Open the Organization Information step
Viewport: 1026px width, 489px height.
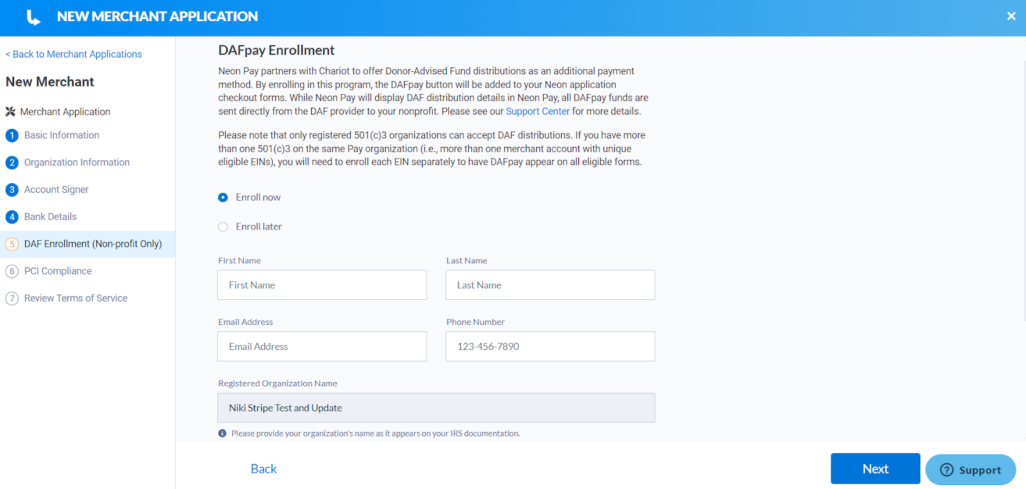(x=77, y=163)
